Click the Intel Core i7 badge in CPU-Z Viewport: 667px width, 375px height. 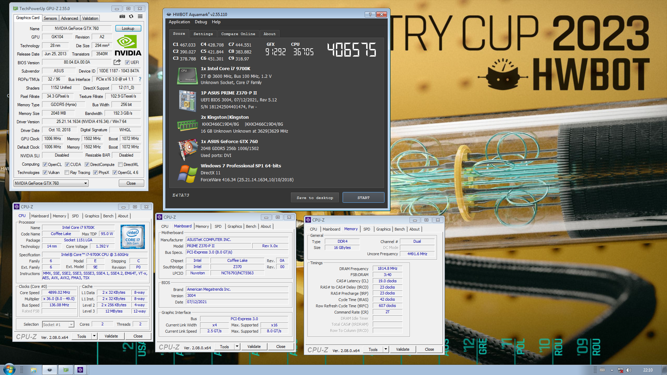pyautogui.click(x=132, y=237)
